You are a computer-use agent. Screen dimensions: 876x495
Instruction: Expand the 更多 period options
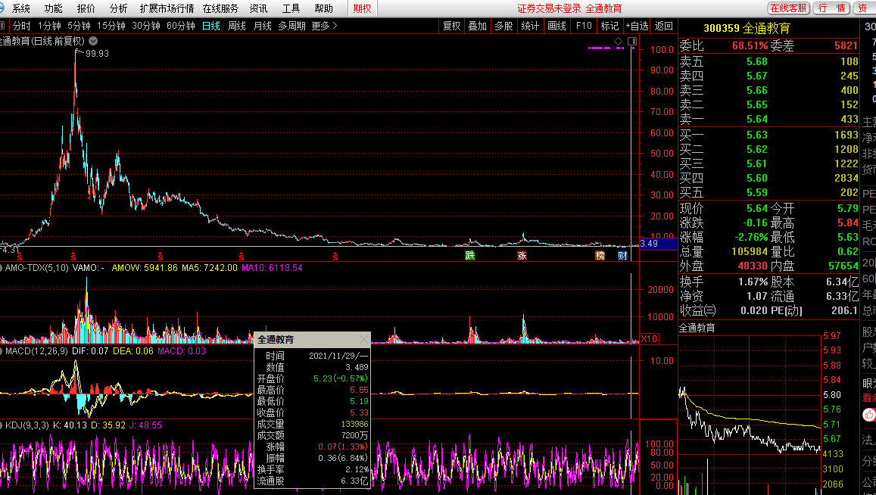pos(325,26)
